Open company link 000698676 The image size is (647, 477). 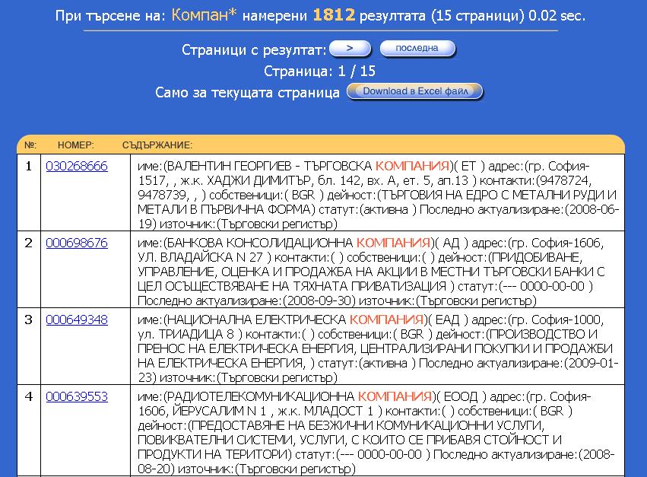click(x=77, y=243)
